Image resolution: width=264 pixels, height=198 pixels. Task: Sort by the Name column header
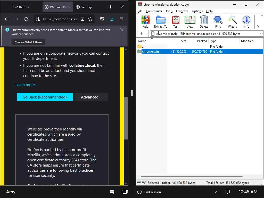pos(152,41)
